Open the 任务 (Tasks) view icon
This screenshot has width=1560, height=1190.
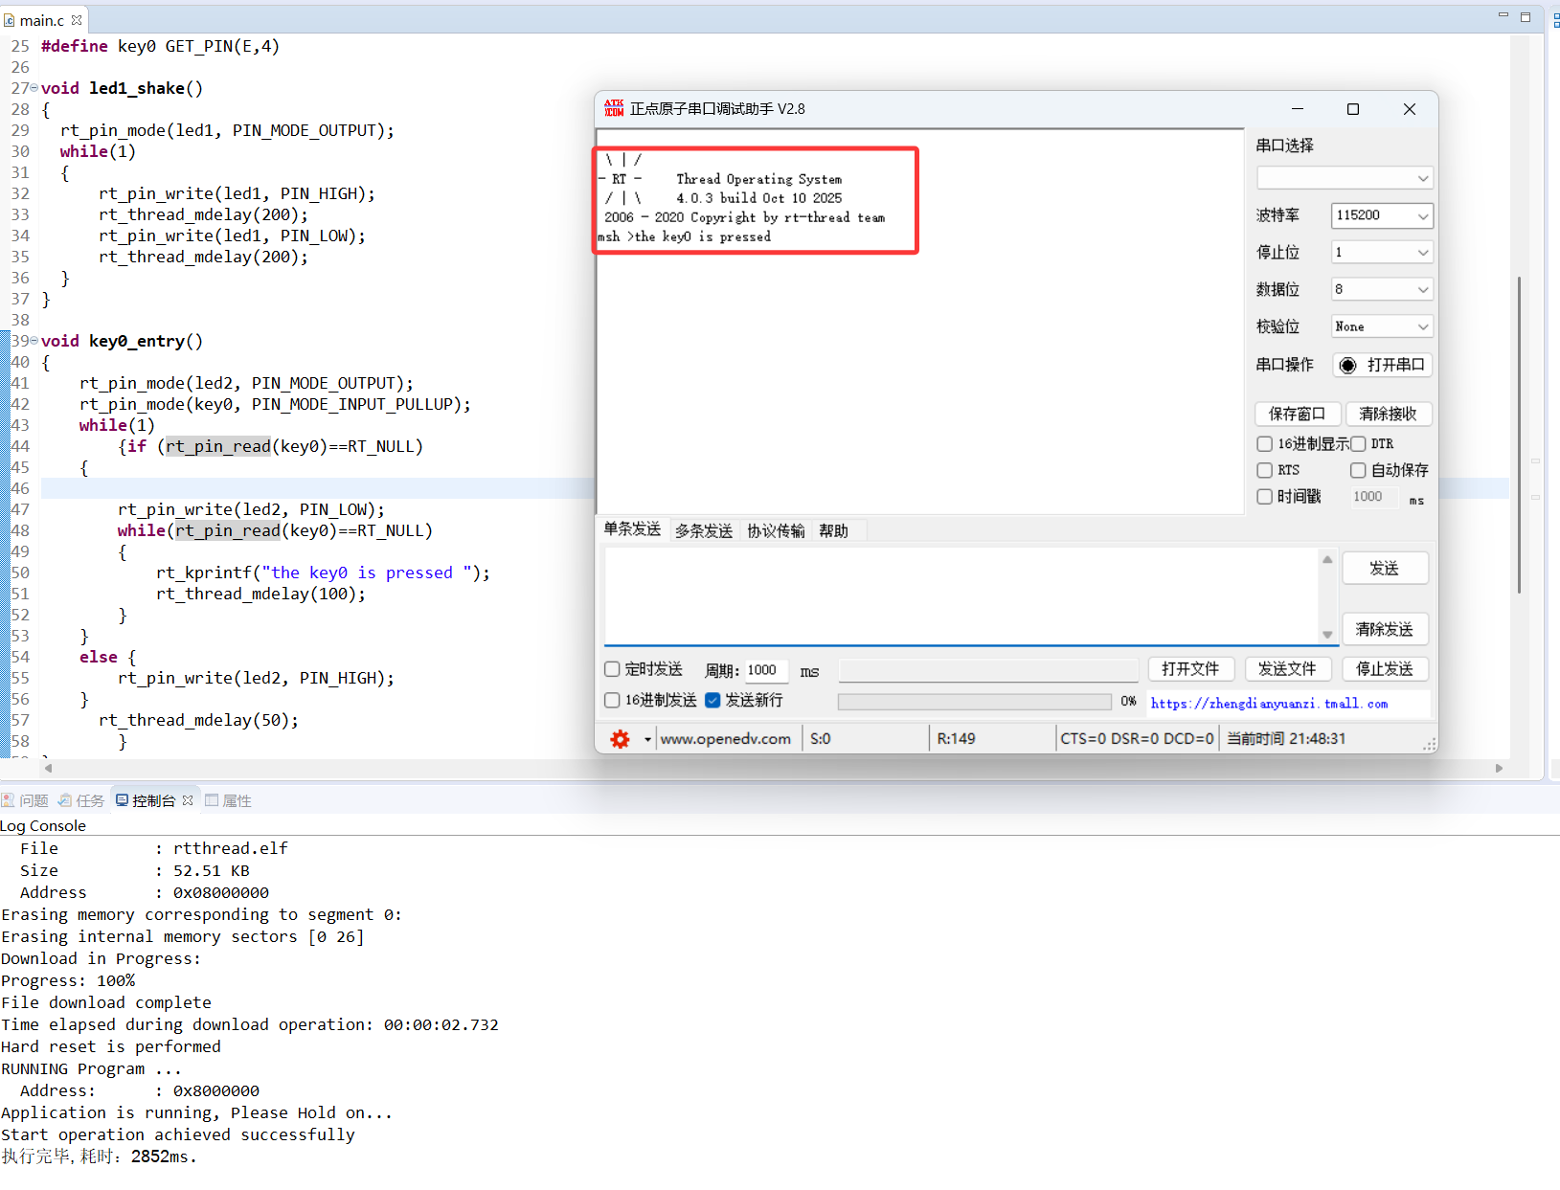coord(64,799)
